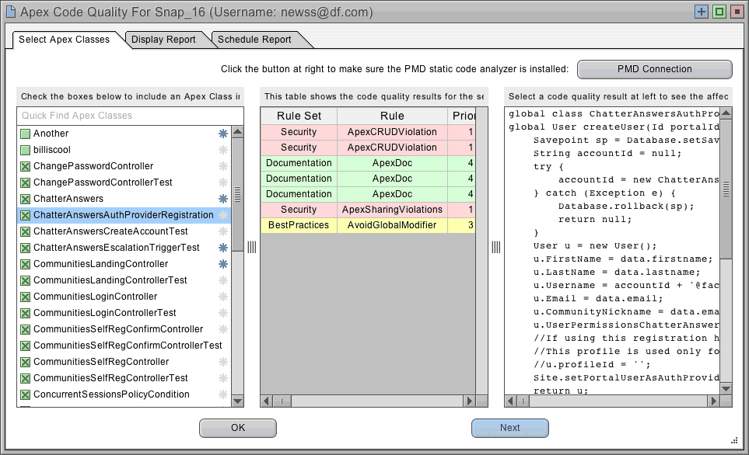This screenshot has width=749, height=455.
Task: Focus the Quick Find Apex Classes field
Action: (x=130, y=116)
